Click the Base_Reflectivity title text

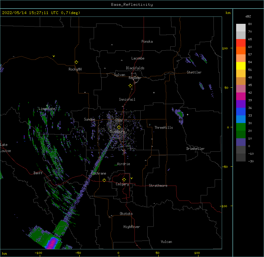(132, 5)
